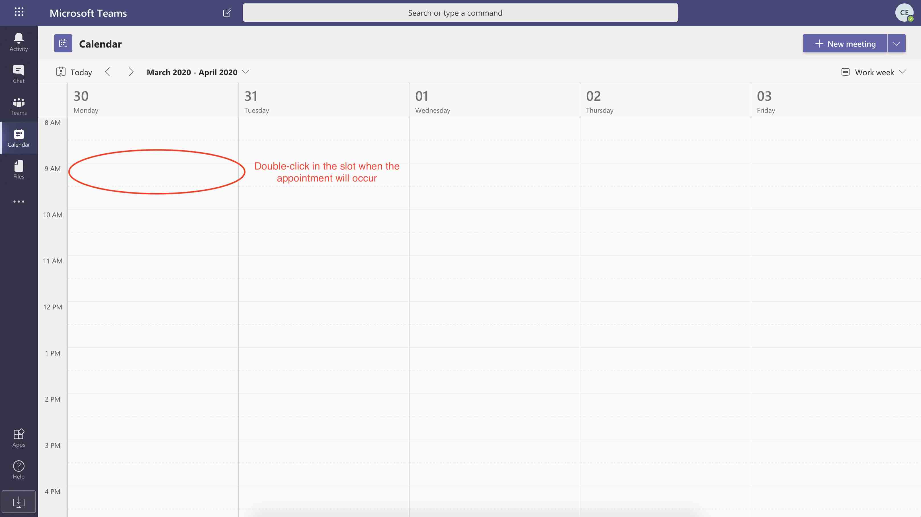Click the New meeting button
Image resolution: width=921 pixels, height=517 pixels.
pyautogui.click(x=845, y=44)
